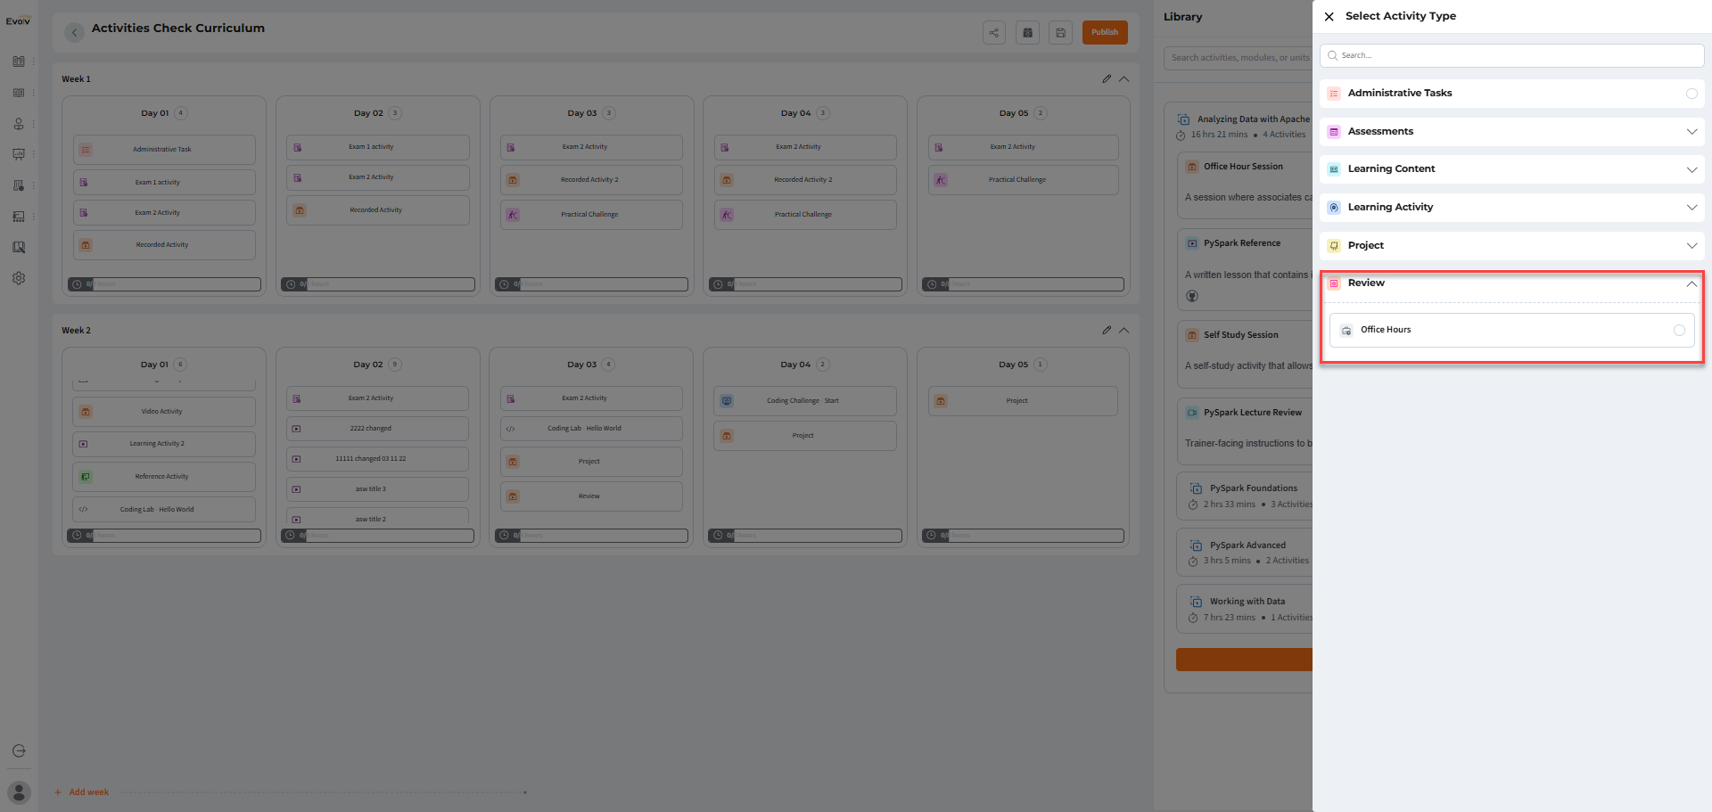Viewport: 1712px width, 812px height.
Task: Select Recorded Activity in Week 1 Day 02
Action: tap(378, 210)
